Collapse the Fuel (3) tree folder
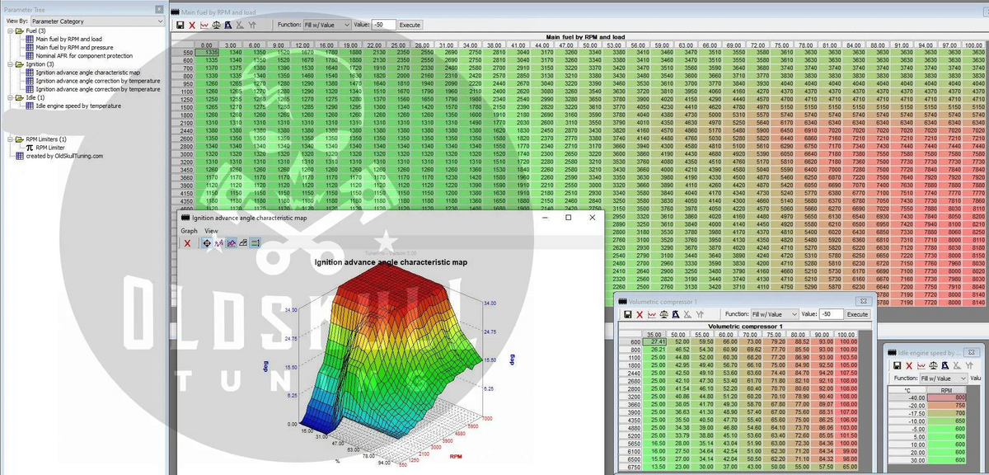This screenshot has height=475, width=989. click(x=9, y=31)
